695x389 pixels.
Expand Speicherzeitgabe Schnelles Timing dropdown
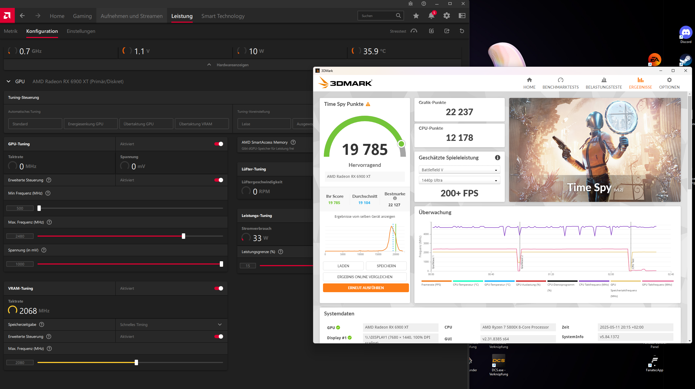click(x=171, y=324)
